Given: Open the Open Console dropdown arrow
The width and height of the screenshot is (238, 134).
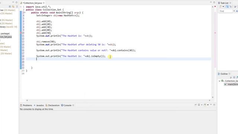Looking at the screenshot, I should tap(208, 105).
